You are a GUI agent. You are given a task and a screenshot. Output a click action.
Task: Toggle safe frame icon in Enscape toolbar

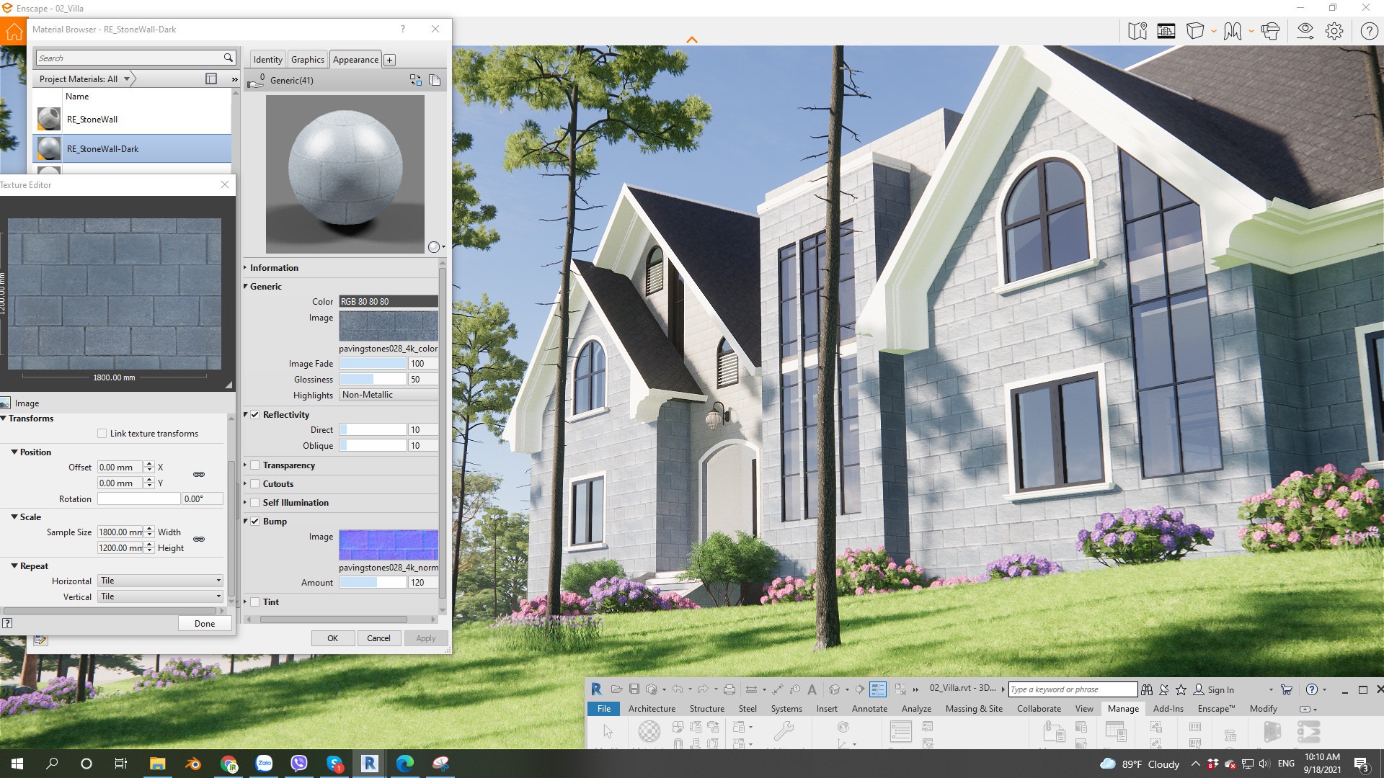[1166, 31]
